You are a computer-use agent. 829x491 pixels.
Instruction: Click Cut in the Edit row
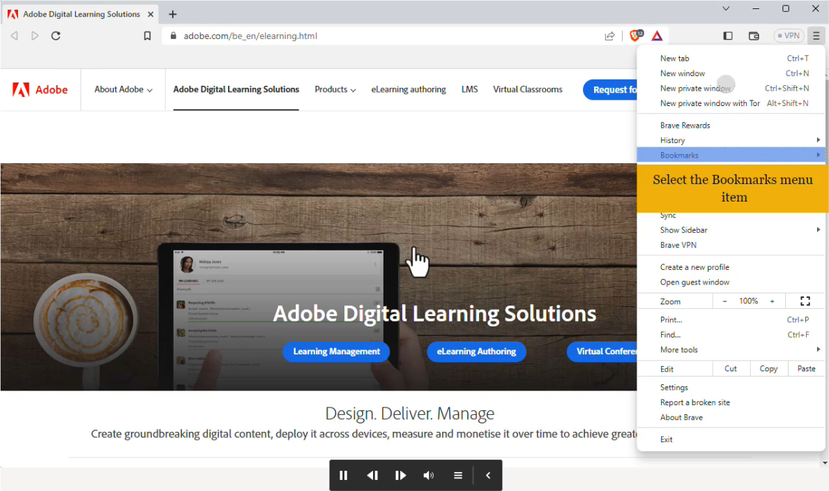click(x=731, y=369)
